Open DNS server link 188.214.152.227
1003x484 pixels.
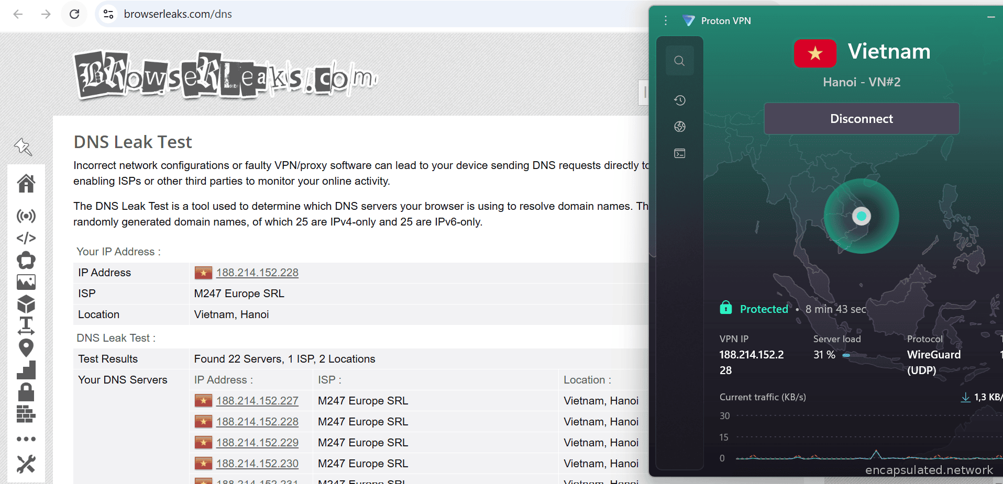coord(257,401)
